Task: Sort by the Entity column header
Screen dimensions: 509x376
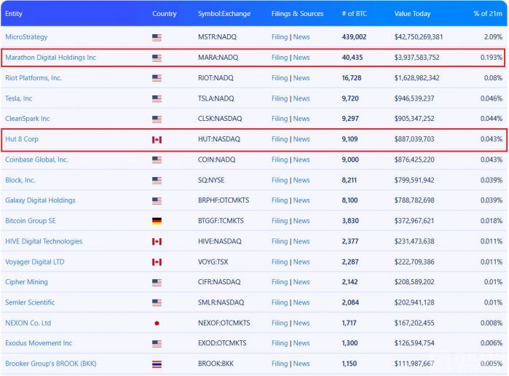Action: tap(14, 14)
